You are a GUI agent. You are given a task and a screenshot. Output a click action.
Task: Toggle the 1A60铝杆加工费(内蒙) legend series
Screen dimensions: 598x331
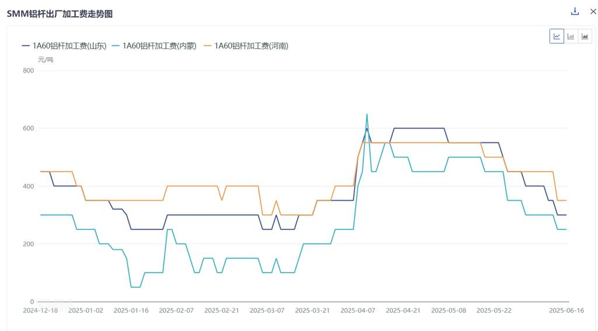[x=159, y=46]
